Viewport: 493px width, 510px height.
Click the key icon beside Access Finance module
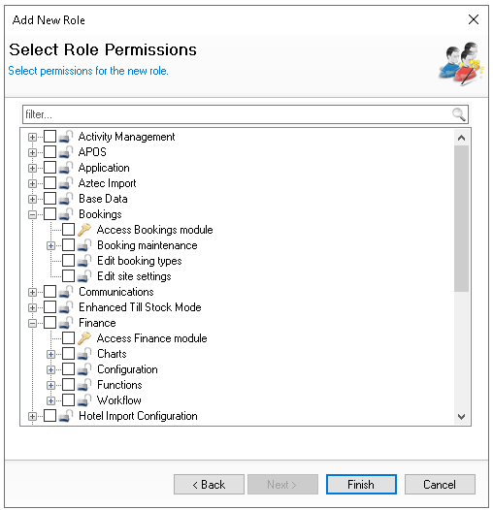tap(84, 338)
